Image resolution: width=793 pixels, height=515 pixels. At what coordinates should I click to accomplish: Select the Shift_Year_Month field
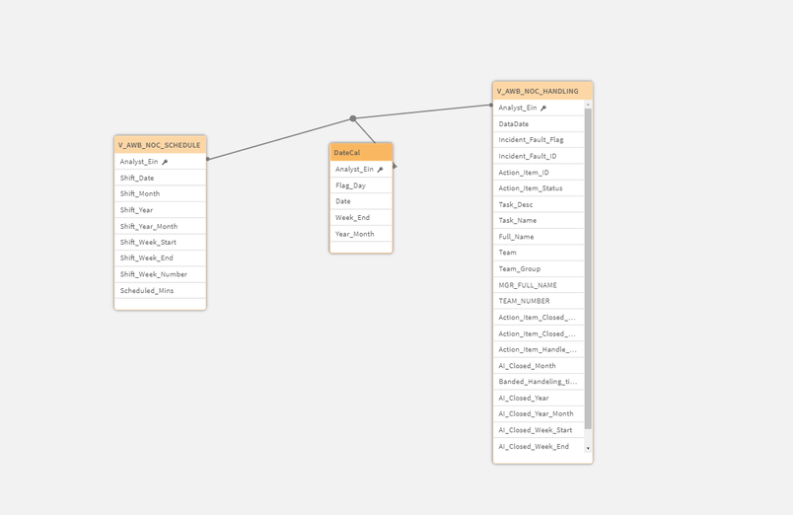161,226
